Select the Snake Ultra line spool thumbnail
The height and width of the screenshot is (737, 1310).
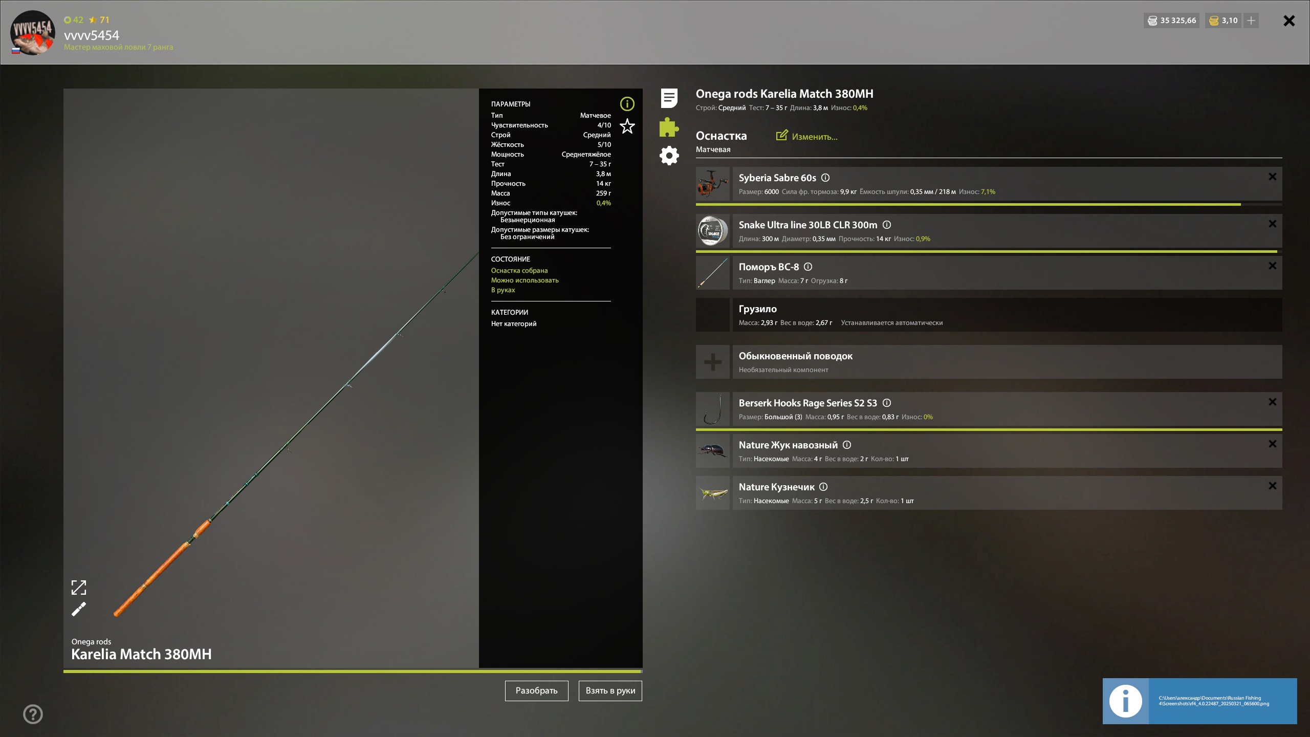click(712, 231)
